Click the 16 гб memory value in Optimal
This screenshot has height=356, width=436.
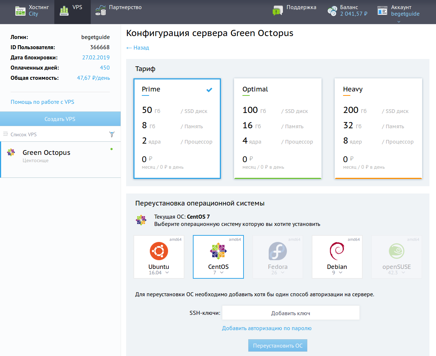pos(252,126)
